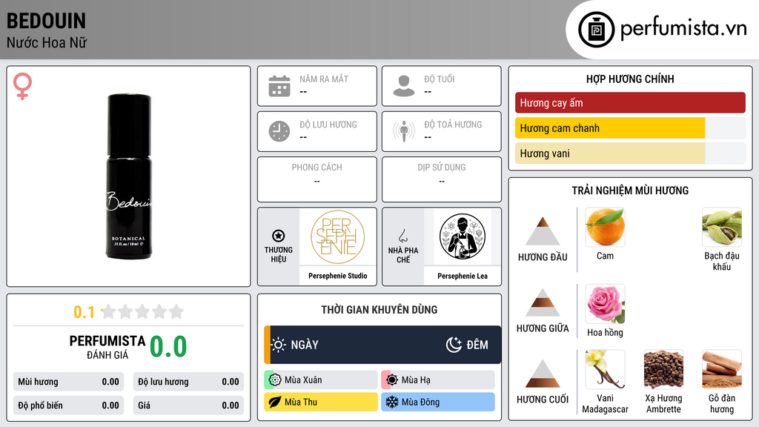Click the Hương cuối pyramid icon
This screenshot has height=427, width=759.
543,374
